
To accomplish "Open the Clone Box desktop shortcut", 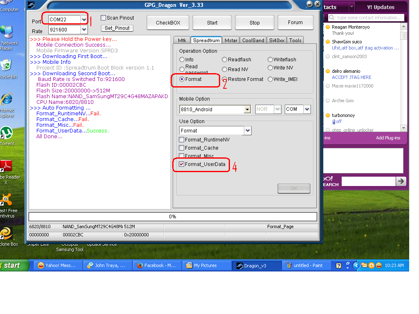I will (x=8, y=237).
